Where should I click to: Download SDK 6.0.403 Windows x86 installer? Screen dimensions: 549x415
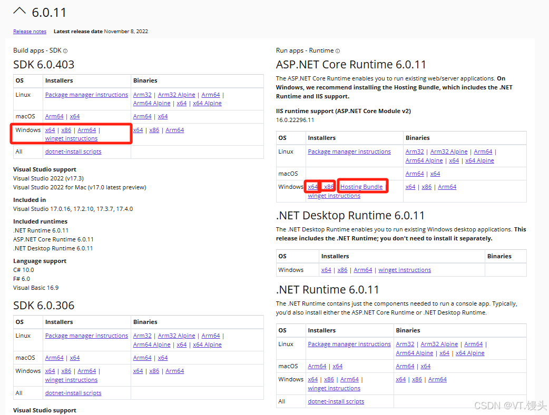tap(66, 130)
